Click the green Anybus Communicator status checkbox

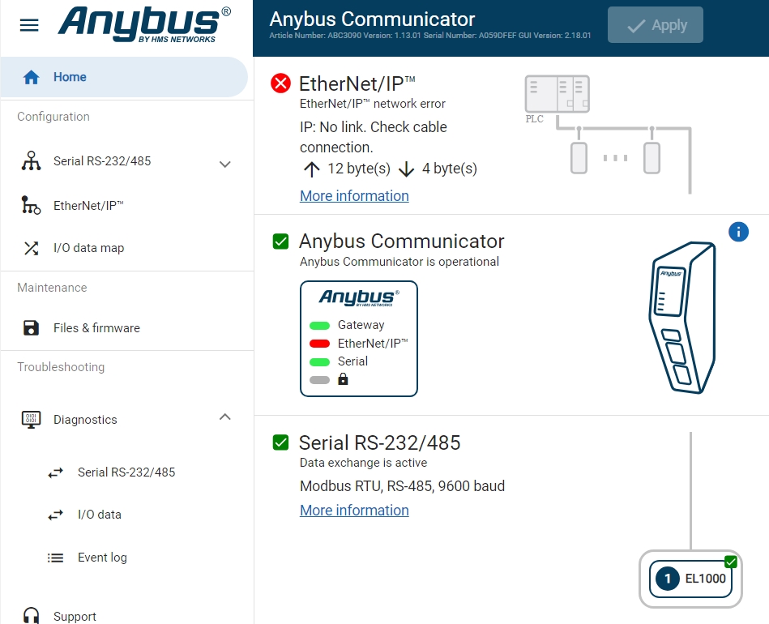280,241
